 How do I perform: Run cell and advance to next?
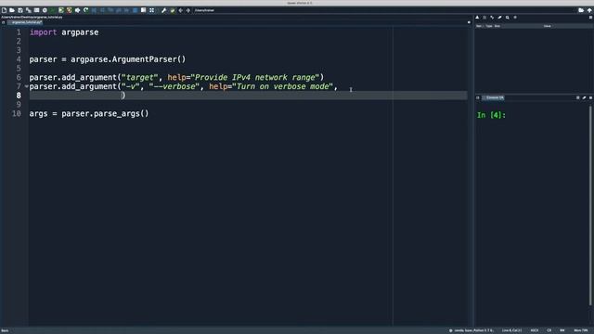point(70,10)
